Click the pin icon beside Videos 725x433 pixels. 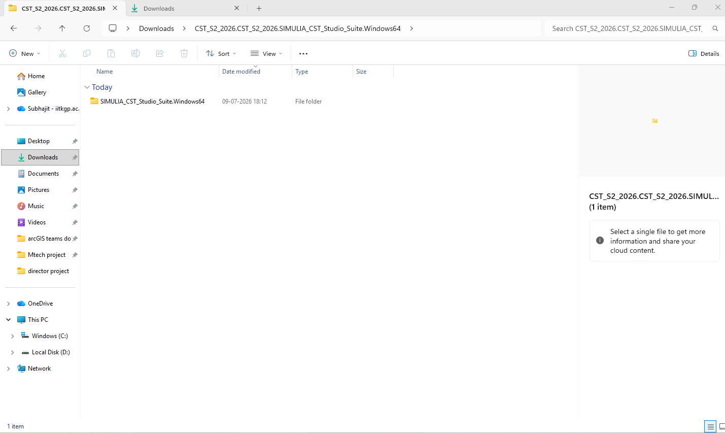click(x=75, y=222)
